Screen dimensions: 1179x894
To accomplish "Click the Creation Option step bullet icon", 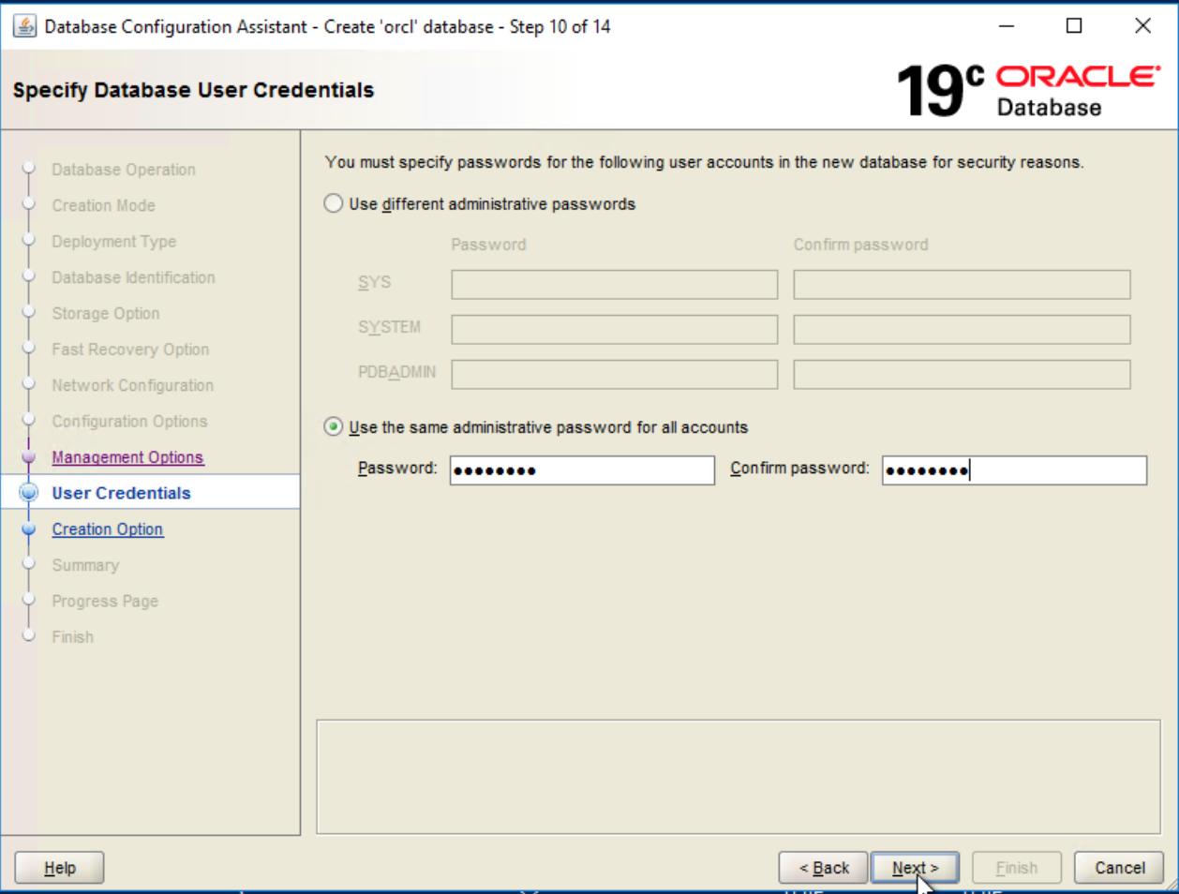I will [28, 529].
